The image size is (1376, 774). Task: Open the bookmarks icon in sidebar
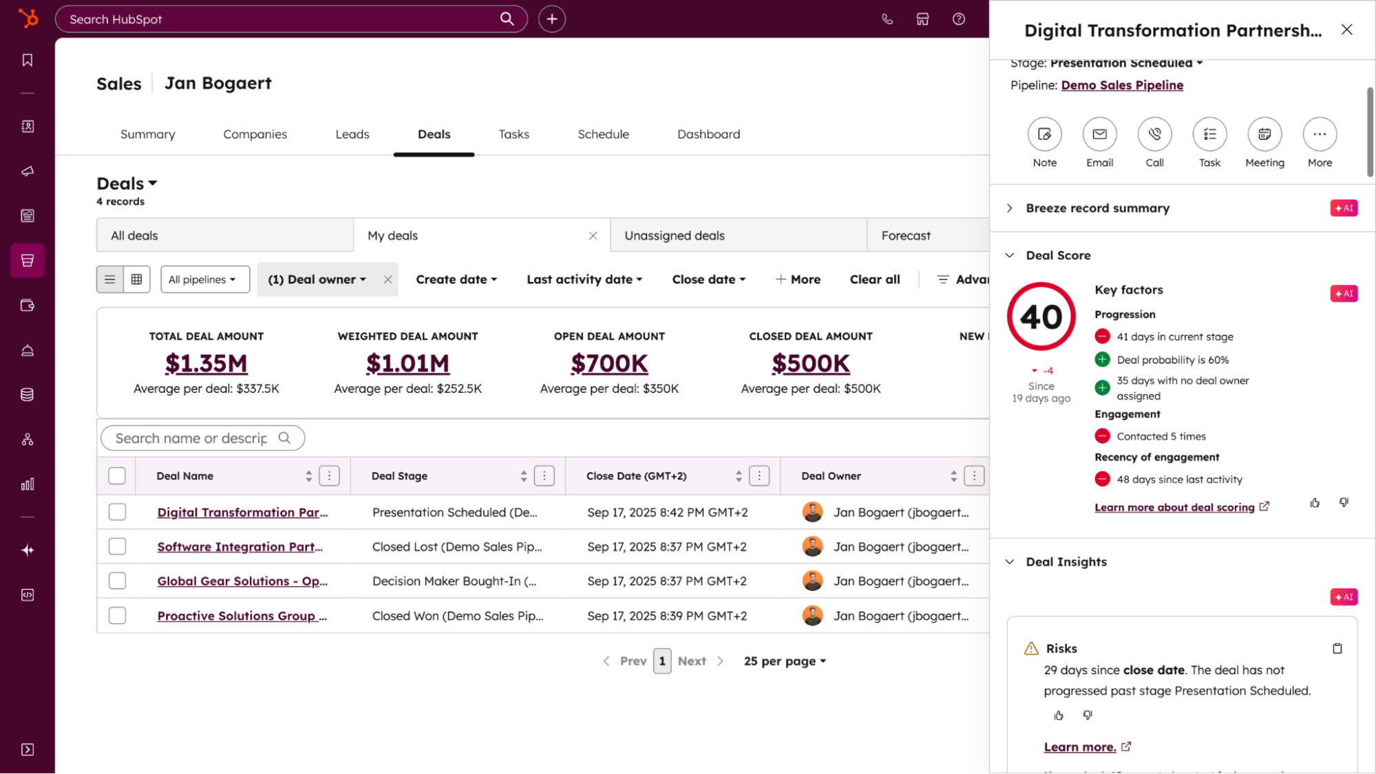coord(28,61)
